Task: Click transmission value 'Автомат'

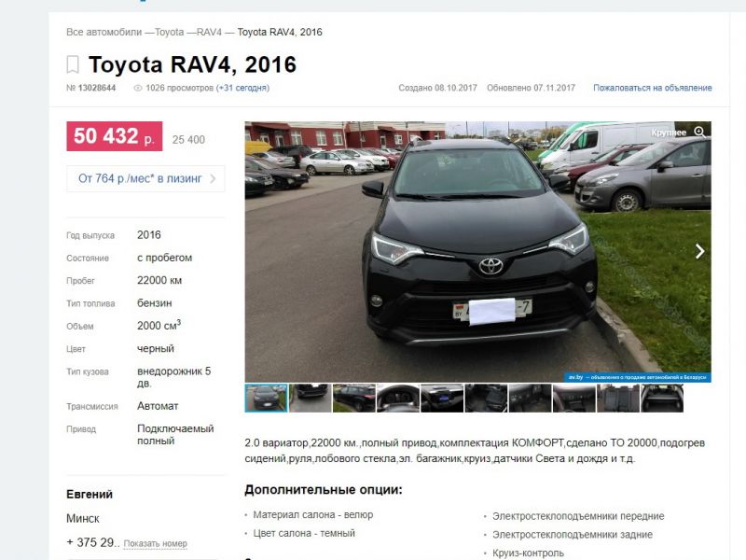Action: click(x=158, y=406)
